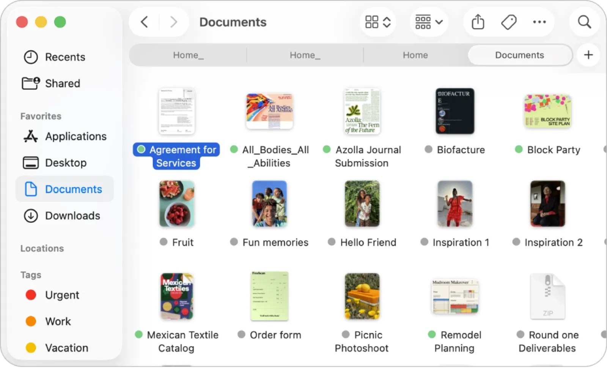607x368 pixels.
Task: Open the Shared folder icon in sidebar
Action: tap(31, 83)
